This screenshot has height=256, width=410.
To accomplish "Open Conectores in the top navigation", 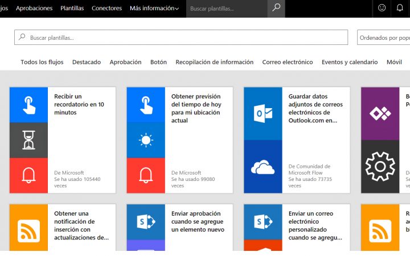I will click(x=106, y=9).
